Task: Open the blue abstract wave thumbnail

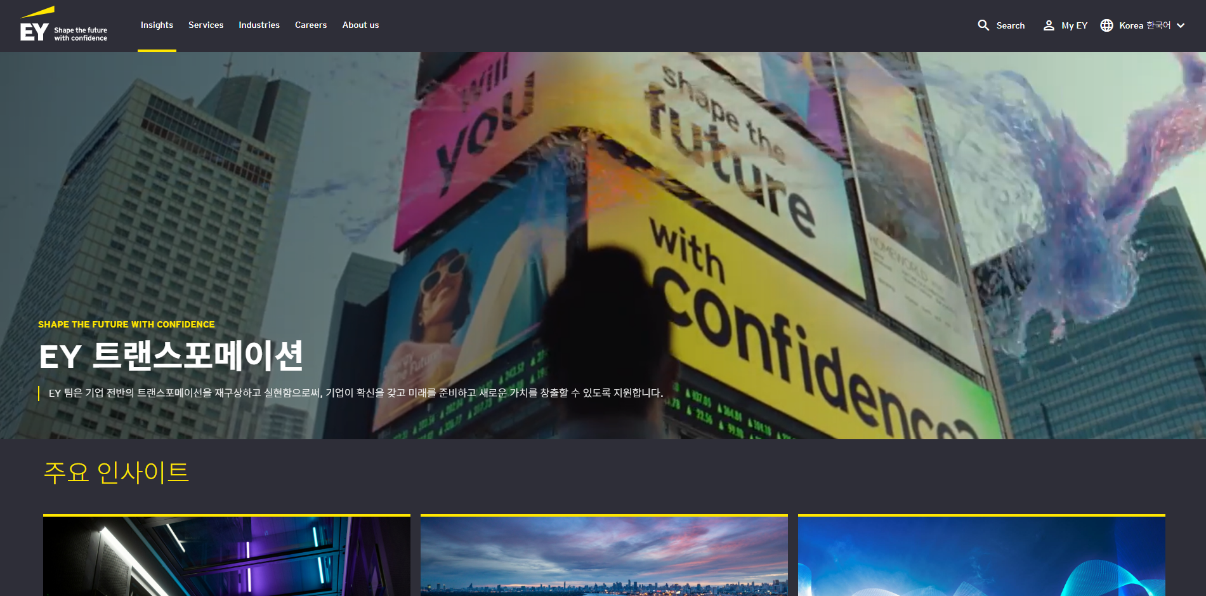Action: [981, 556]
